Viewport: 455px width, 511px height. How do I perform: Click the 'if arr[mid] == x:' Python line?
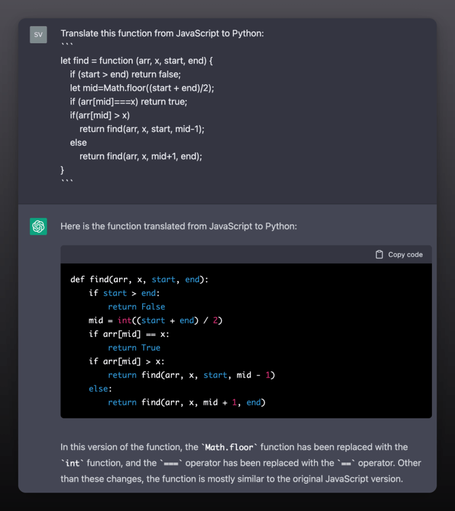coord(129,334)
